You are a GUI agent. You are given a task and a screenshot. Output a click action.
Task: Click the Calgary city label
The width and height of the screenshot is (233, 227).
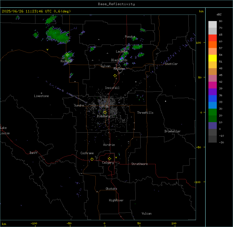pyautogui.click(x=108, y=163)
